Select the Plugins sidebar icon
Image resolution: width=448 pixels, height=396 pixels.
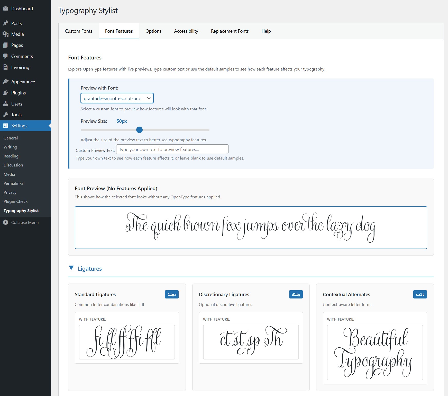tap(6, 93)
